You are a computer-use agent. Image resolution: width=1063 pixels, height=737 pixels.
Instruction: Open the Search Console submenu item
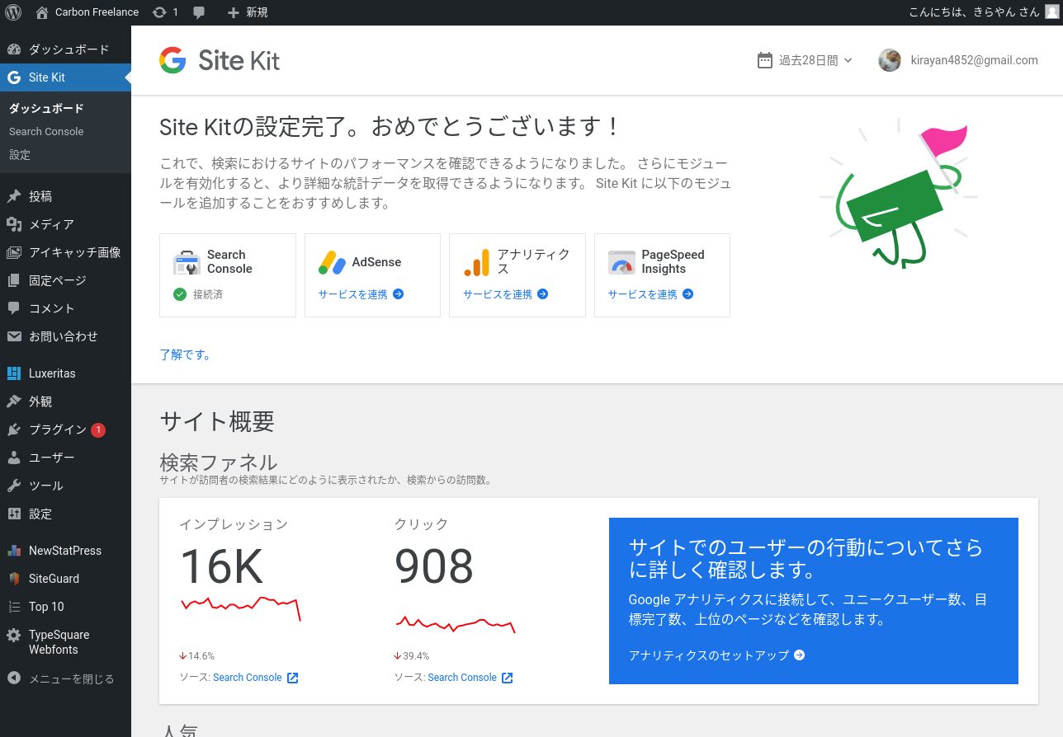(x=46, y=131)
